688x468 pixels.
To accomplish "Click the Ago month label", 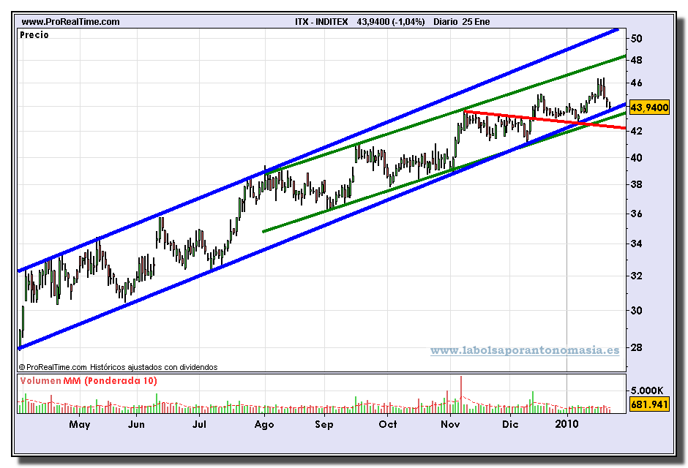I will click(x=264, y=424).
